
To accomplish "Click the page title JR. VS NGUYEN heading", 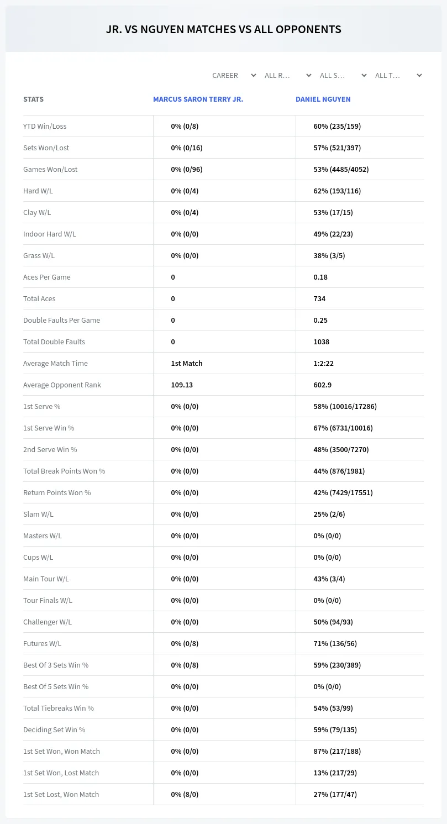I will tap(223, 29).
